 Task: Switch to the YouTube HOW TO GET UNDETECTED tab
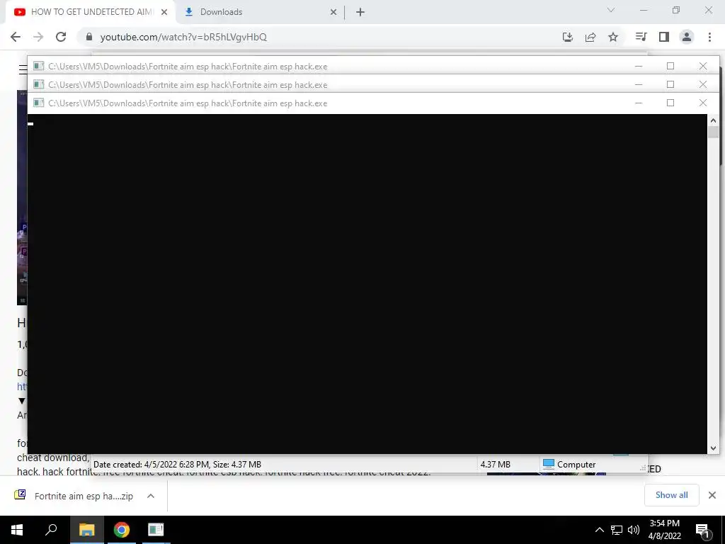tap(91, 12)
